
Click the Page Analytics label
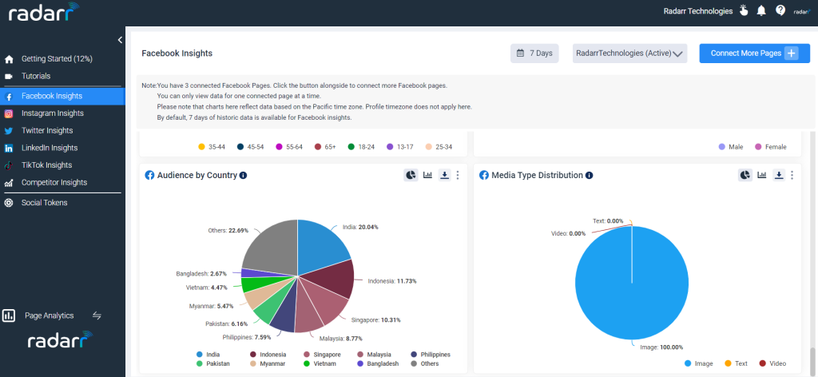click(49, 315)
